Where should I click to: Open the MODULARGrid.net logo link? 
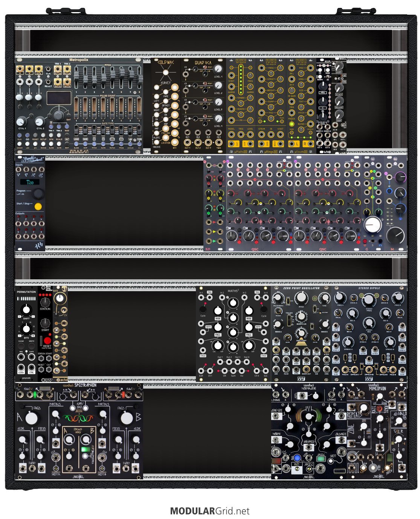tap(209, 511)
